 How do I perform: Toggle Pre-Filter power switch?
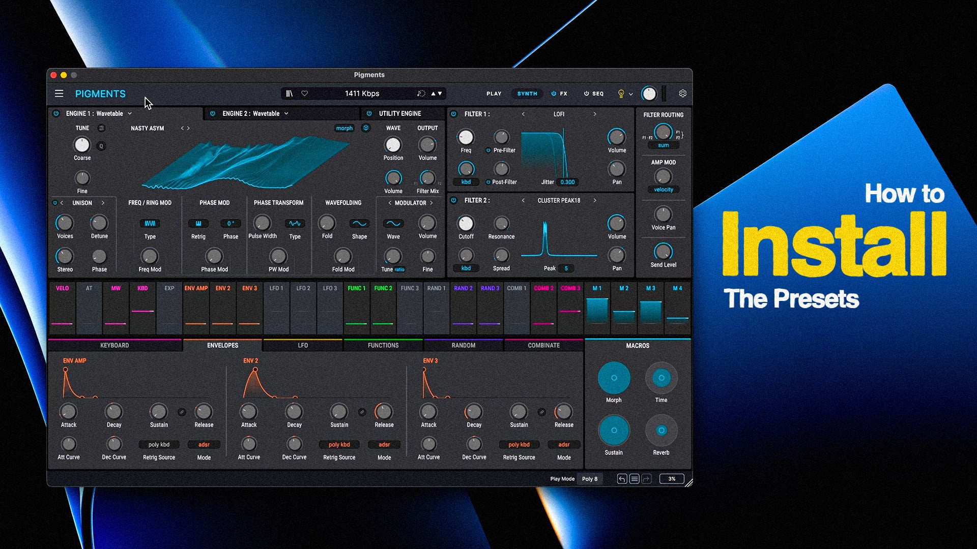489,150
